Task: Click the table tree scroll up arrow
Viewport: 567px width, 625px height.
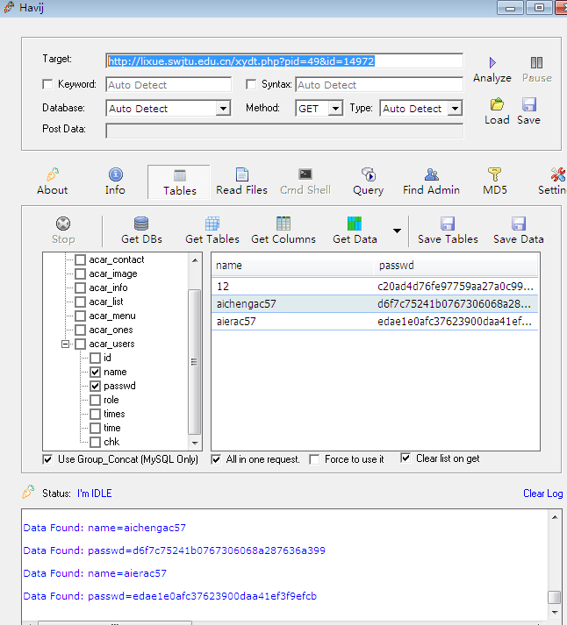Action: (x=195, y=260)
